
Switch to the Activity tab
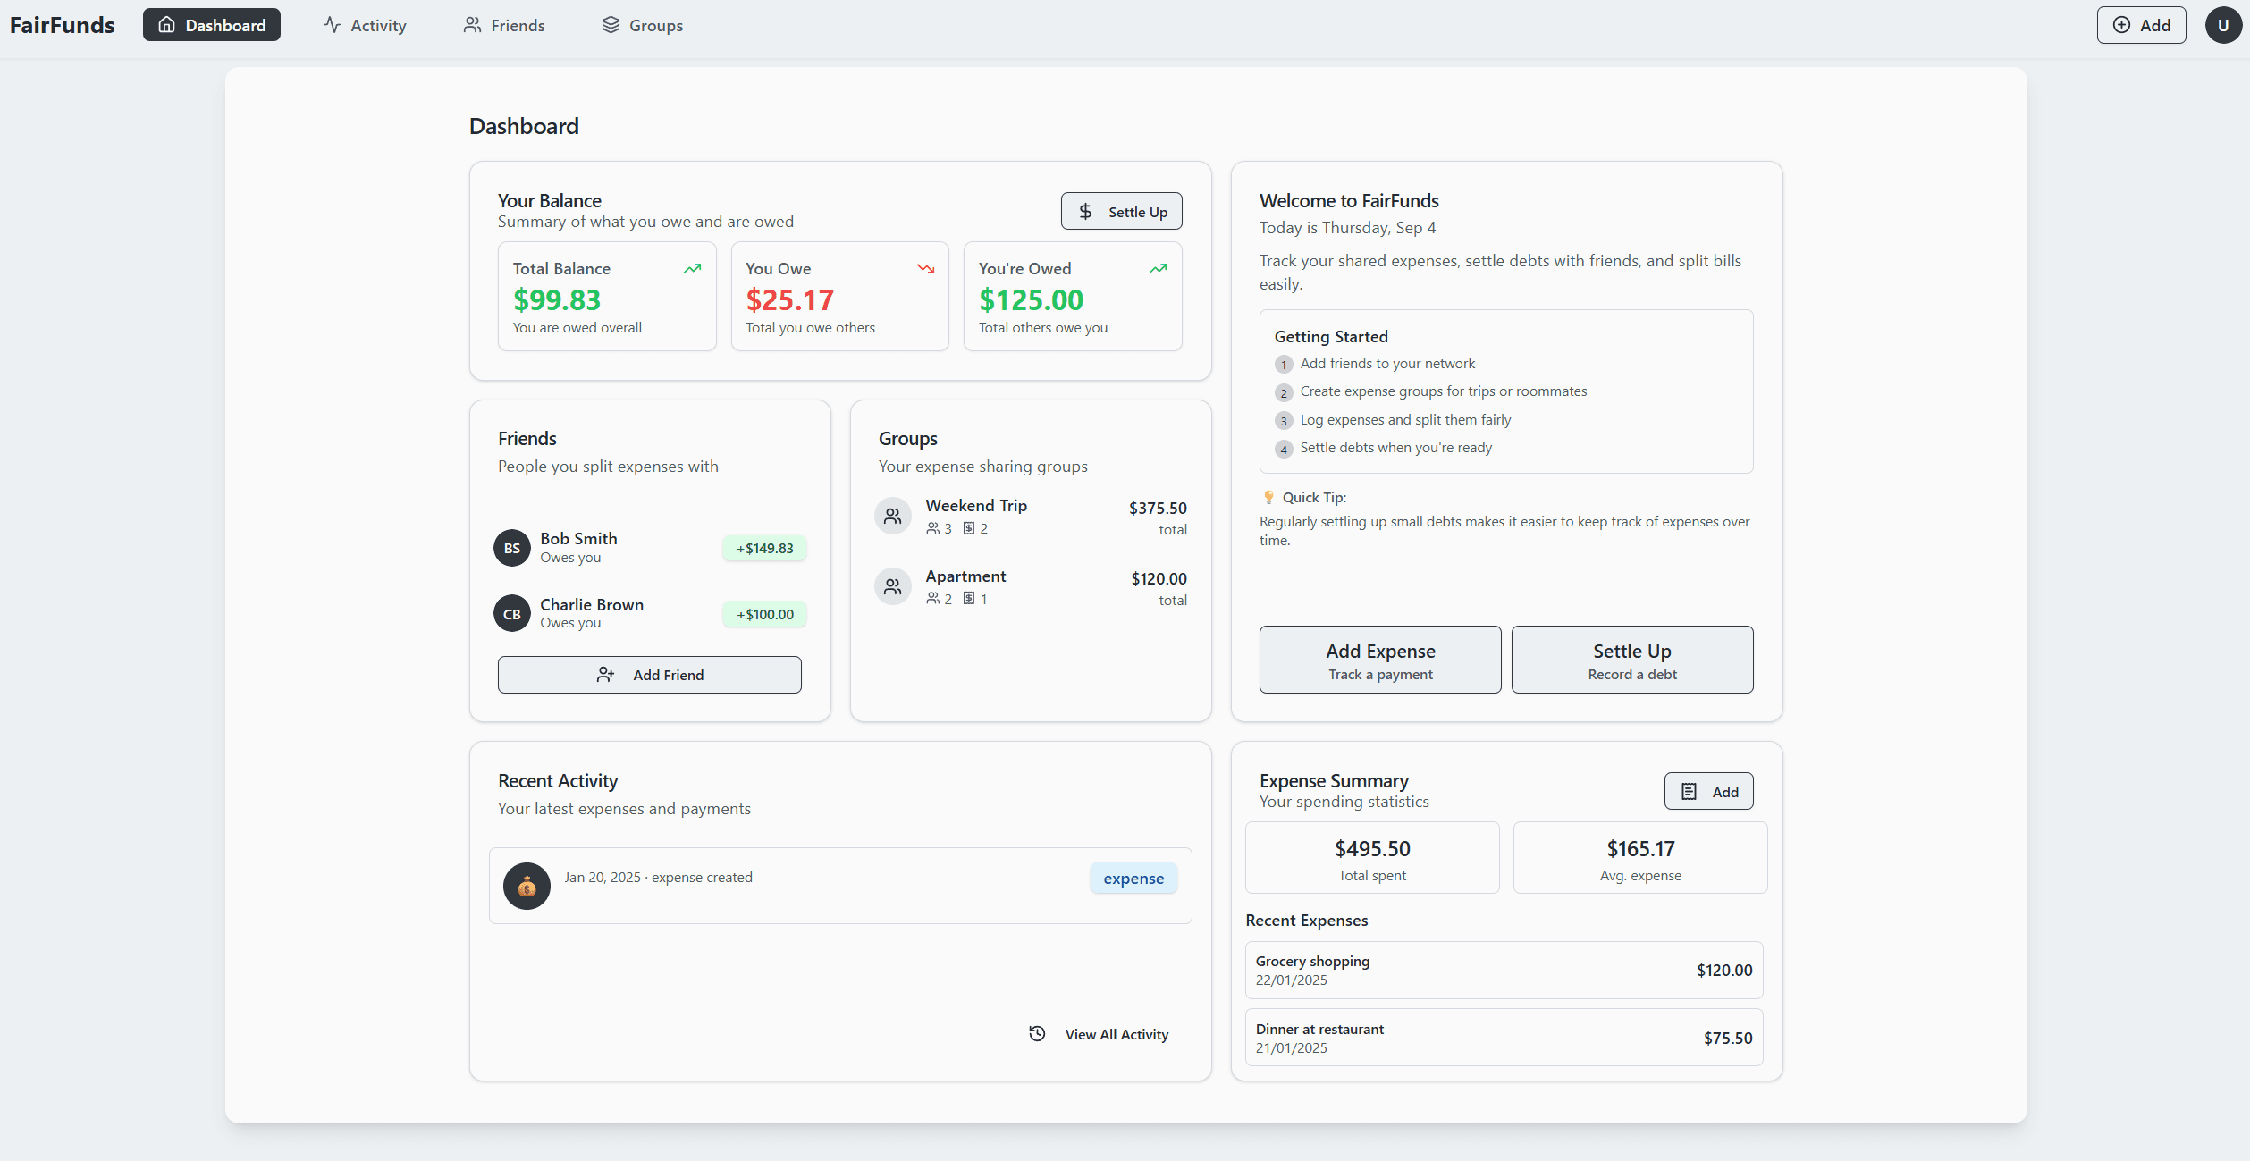365,25
